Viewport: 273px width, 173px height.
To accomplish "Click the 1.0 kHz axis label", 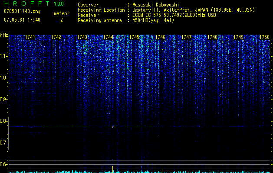I will point(3,78).
